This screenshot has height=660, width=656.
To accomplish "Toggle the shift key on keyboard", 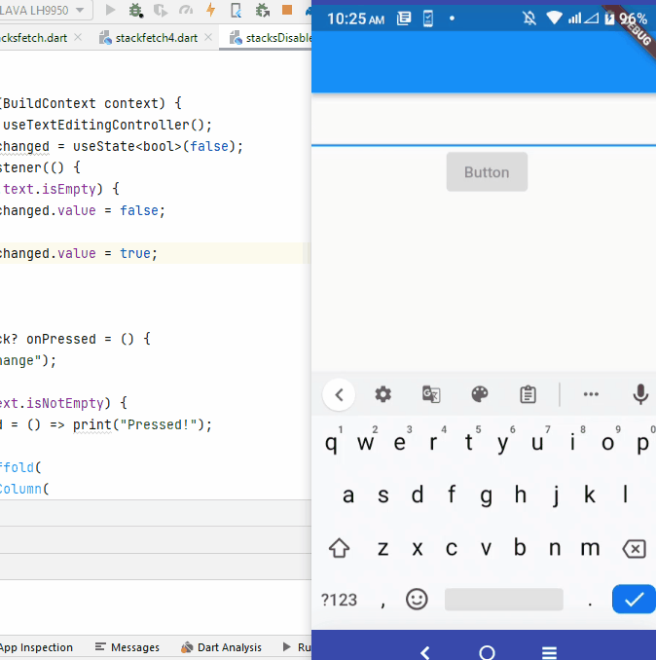I will pyautogui.click(x=339, y=548).
